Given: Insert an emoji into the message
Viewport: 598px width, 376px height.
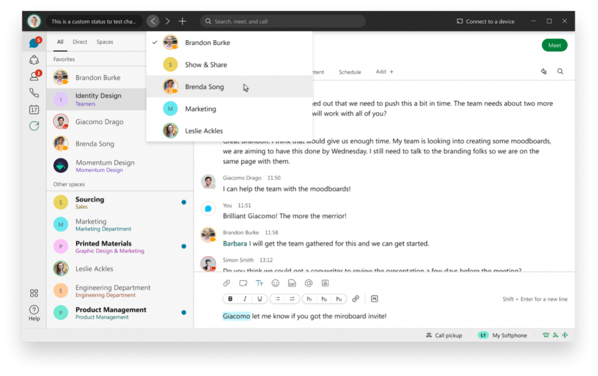Looking at the screenshot, I should tap(275, 283).
